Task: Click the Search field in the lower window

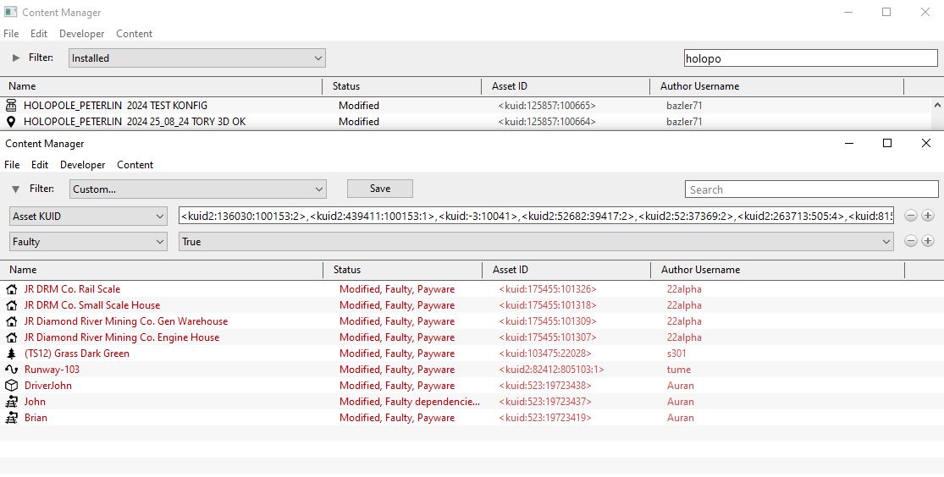Action: 811,189
